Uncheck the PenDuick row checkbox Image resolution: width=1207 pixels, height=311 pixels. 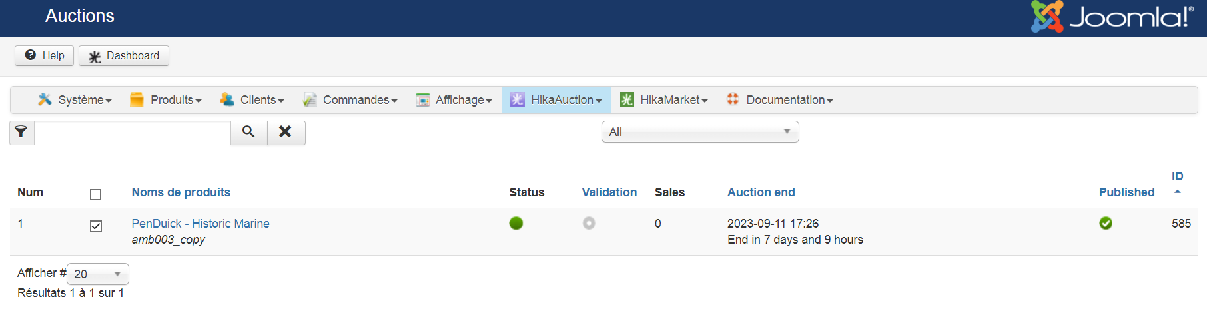pos(96,226)
